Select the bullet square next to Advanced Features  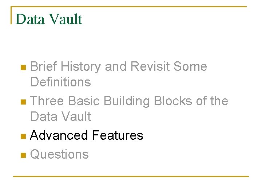click(x=23, y=136)
